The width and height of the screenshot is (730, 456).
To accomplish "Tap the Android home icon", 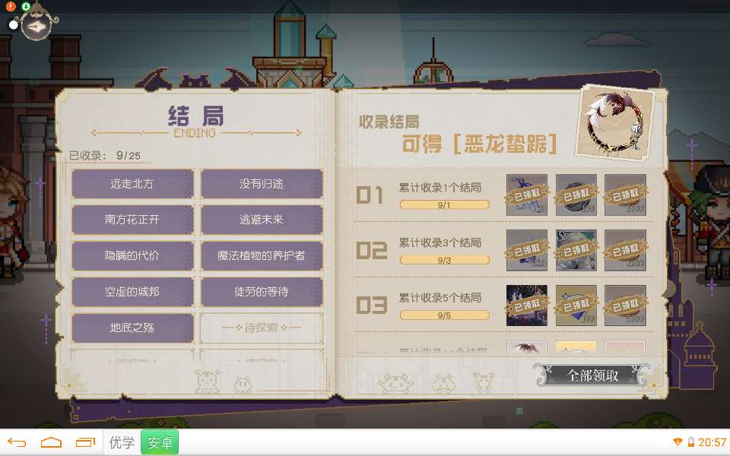I will pos(51,442).
